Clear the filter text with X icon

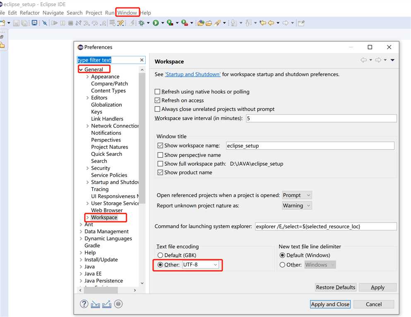(142, 60)
